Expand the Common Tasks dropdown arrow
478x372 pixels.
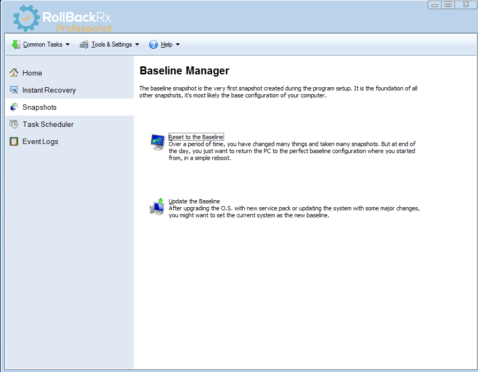(x=67, y=44)
